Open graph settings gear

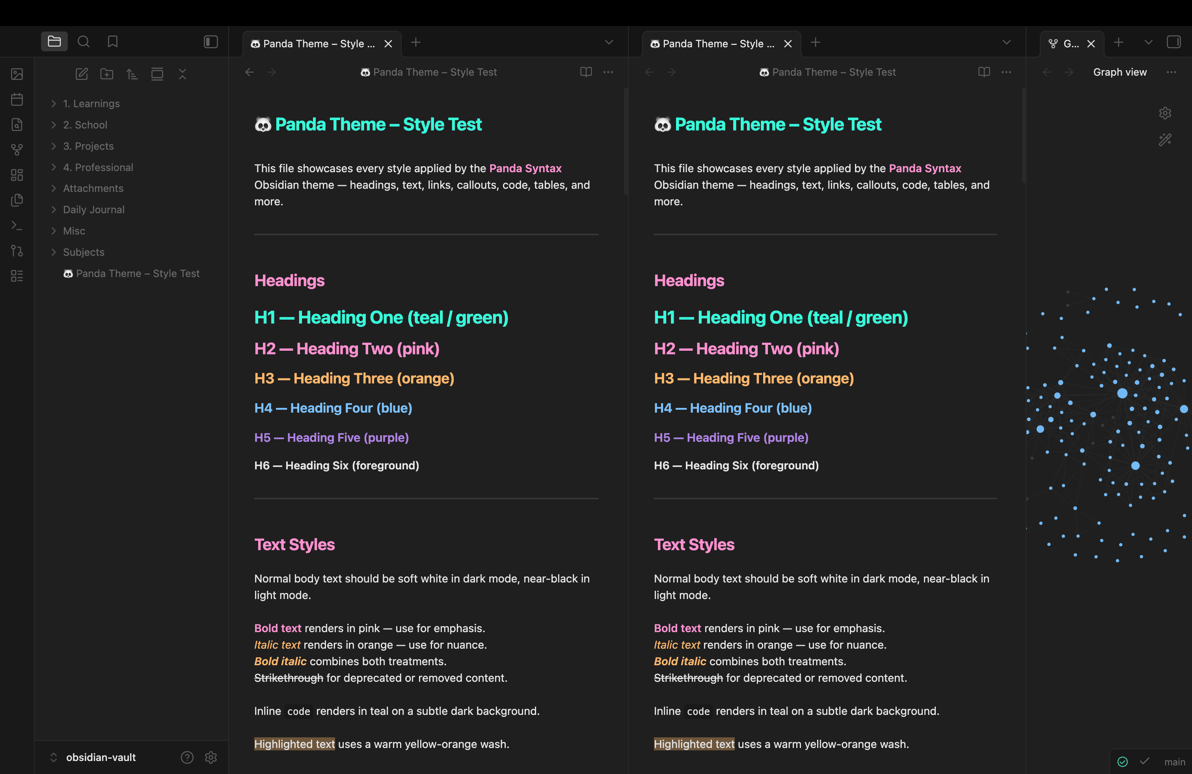click(x=1165, y=113)
